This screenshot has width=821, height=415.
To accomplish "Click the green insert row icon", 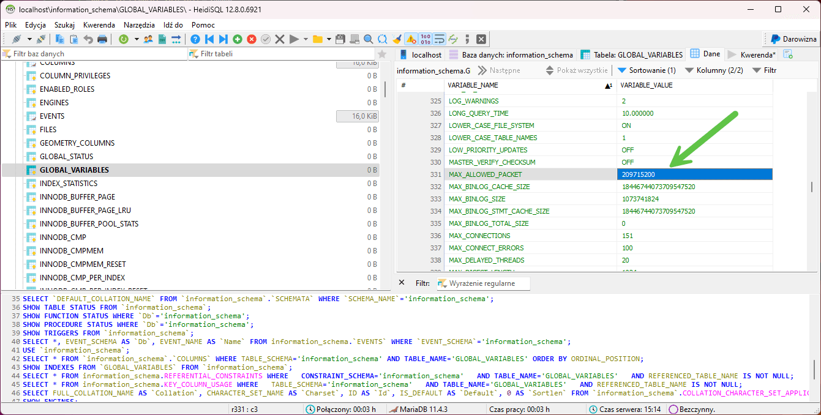I will [237, 39].
